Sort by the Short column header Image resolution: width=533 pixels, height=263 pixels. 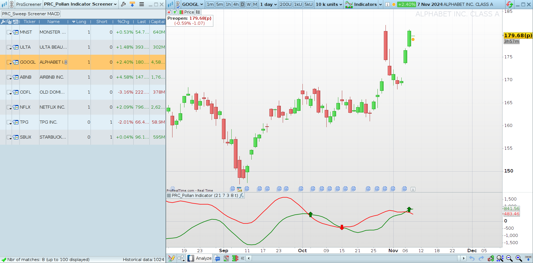pyautogui.click(x=102, y=22)
